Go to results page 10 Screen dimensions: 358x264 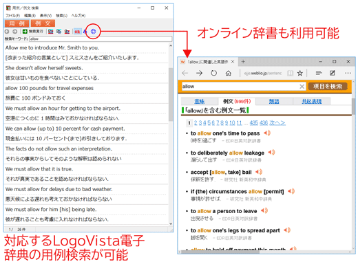pyautogui.click(x=232, y=123)
